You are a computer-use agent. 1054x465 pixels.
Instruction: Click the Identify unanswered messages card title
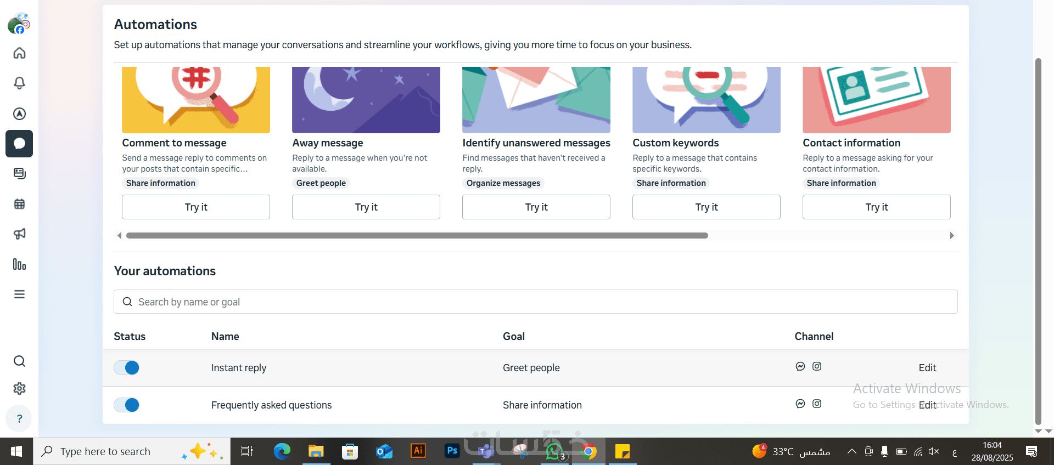pos(536,143)
